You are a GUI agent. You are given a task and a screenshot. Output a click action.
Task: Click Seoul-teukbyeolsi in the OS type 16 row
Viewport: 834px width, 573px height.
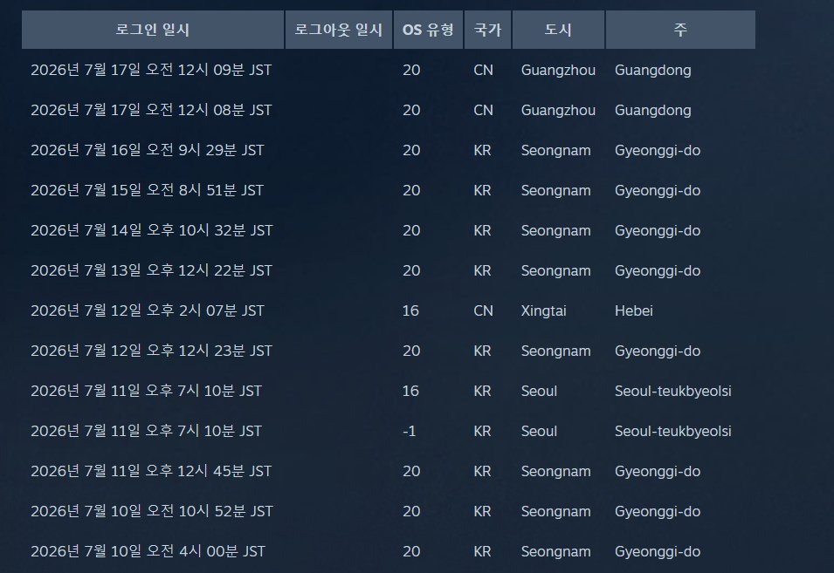click(x=672, y=392)
